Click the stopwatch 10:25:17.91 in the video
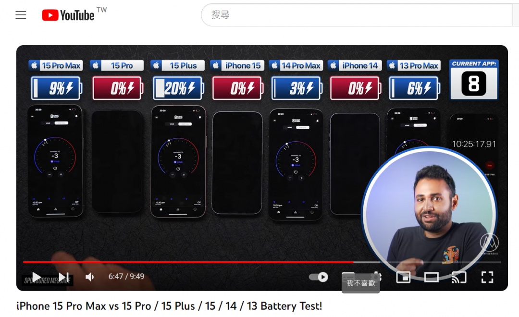519x317 pixels. pyautogui.click(x=473, y=144)
